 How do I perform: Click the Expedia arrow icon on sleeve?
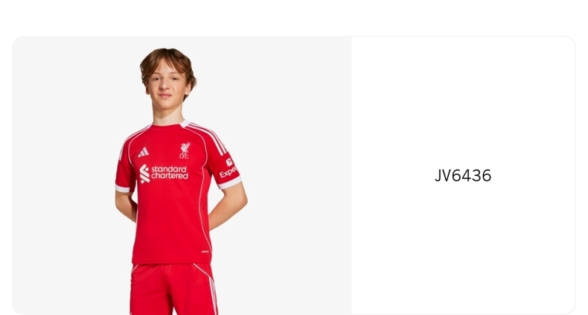(229, 162)
